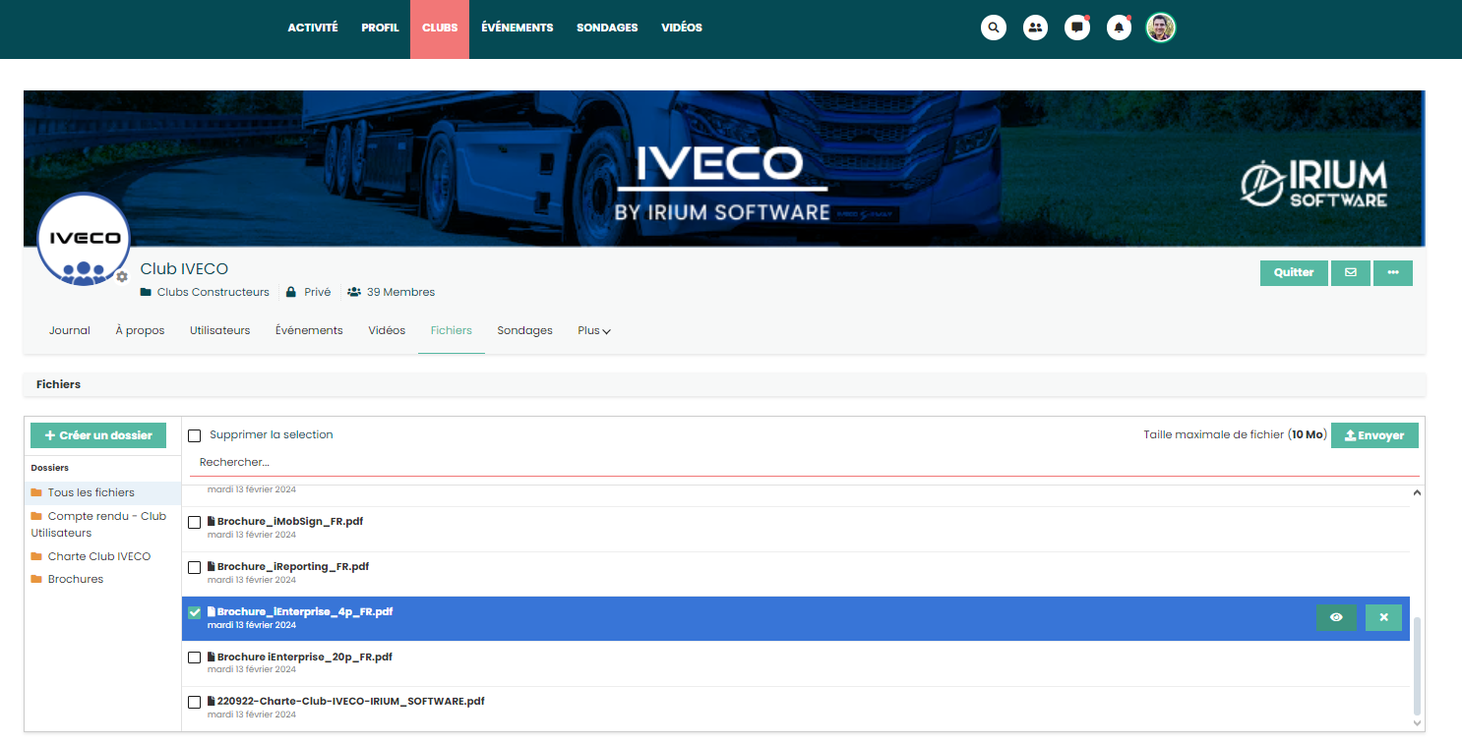Switch to the Utilisateurs tab

click(x=219, y=331)
